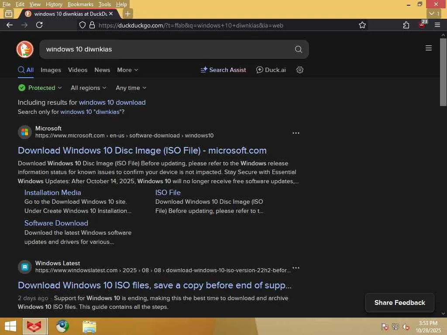Click the DuckDuckGo duck logo
The image size is (447, 335).
pyautogui.click(x=25, y=49)
